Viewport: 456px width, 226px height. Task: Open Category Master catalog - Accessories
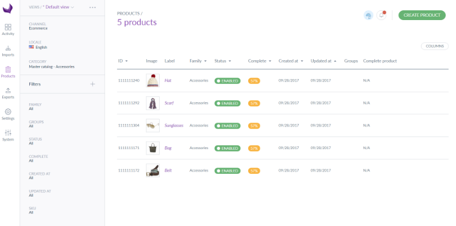coord(52,64)
